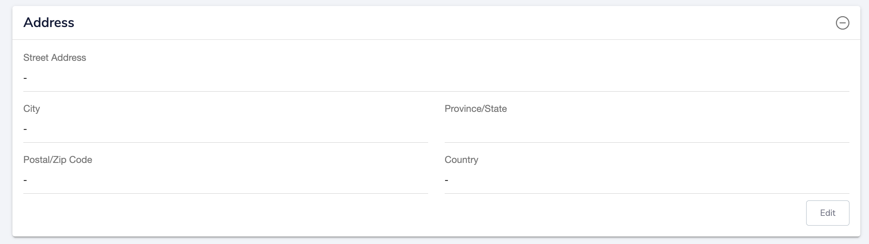Click the Edit button
The height and width of the screenshot is (244, 869).
pos(827,213)
